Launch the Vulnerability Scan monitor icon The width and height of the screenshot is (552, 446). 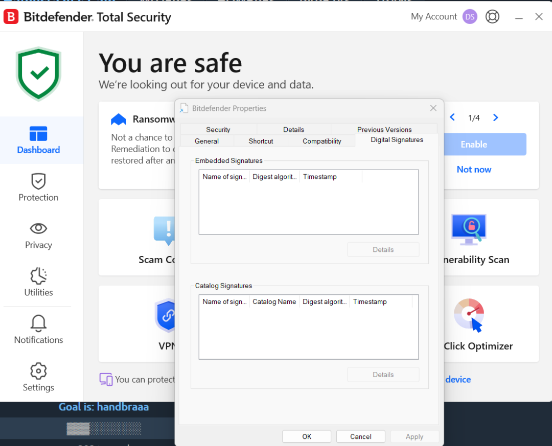[x=469, y=229]
